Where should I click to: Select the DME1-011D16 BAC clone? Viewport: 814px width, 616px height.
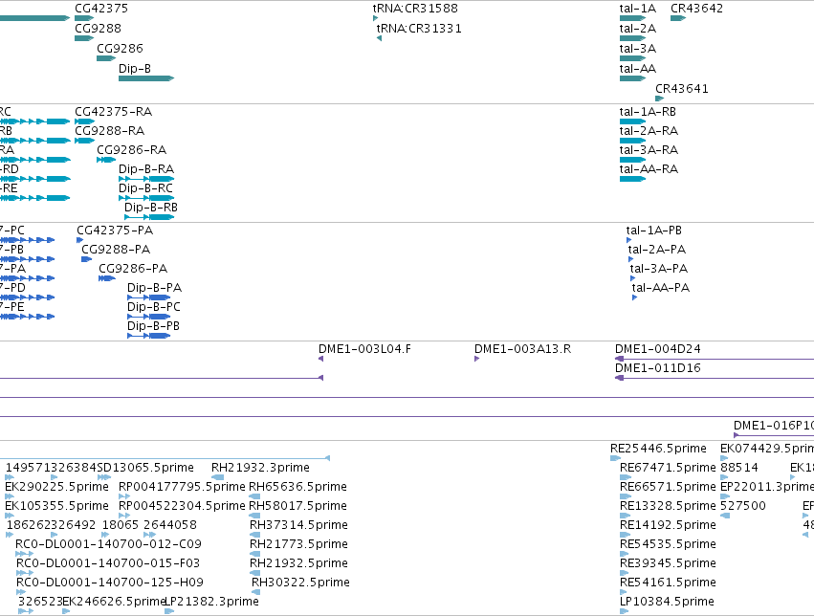coord(715,378)
